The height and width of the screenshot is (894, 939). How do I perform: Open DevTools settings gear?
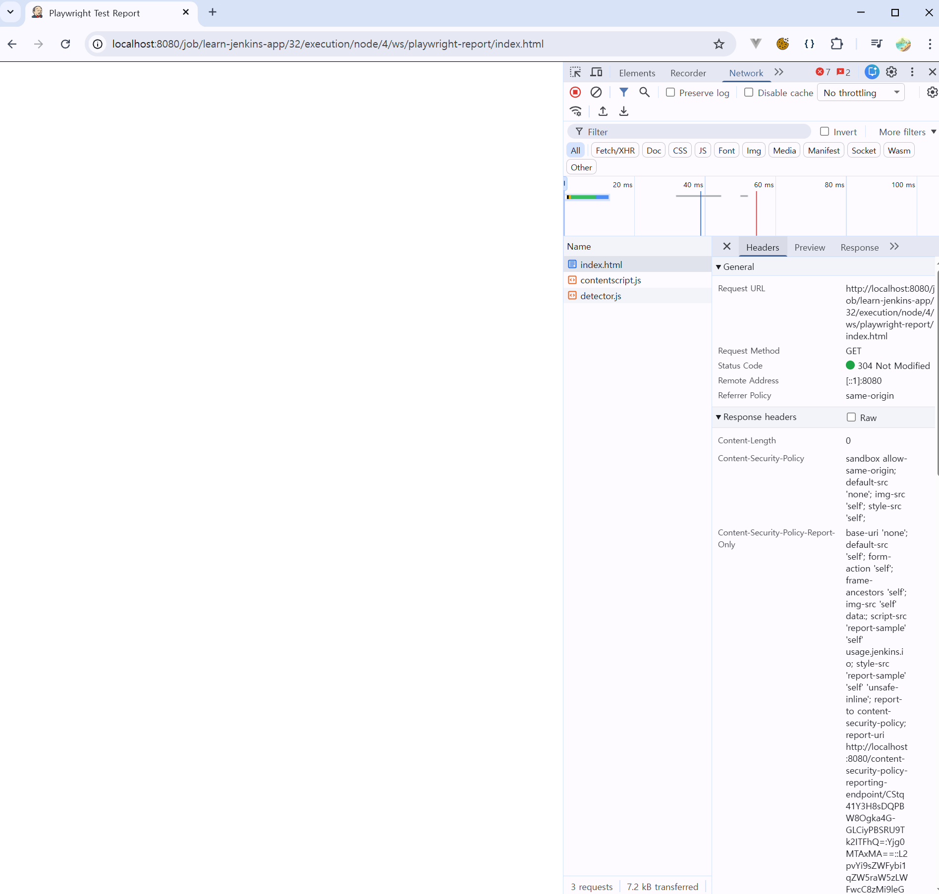tap(891, 72)
